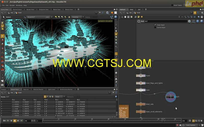Switch to the Channel Editor tab

coord(17,9)
